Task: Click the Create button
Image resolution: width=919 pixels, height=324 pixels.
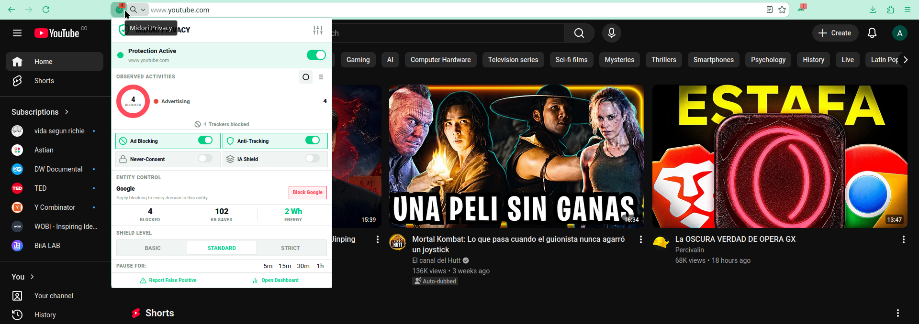Action: tap(835, 33)
